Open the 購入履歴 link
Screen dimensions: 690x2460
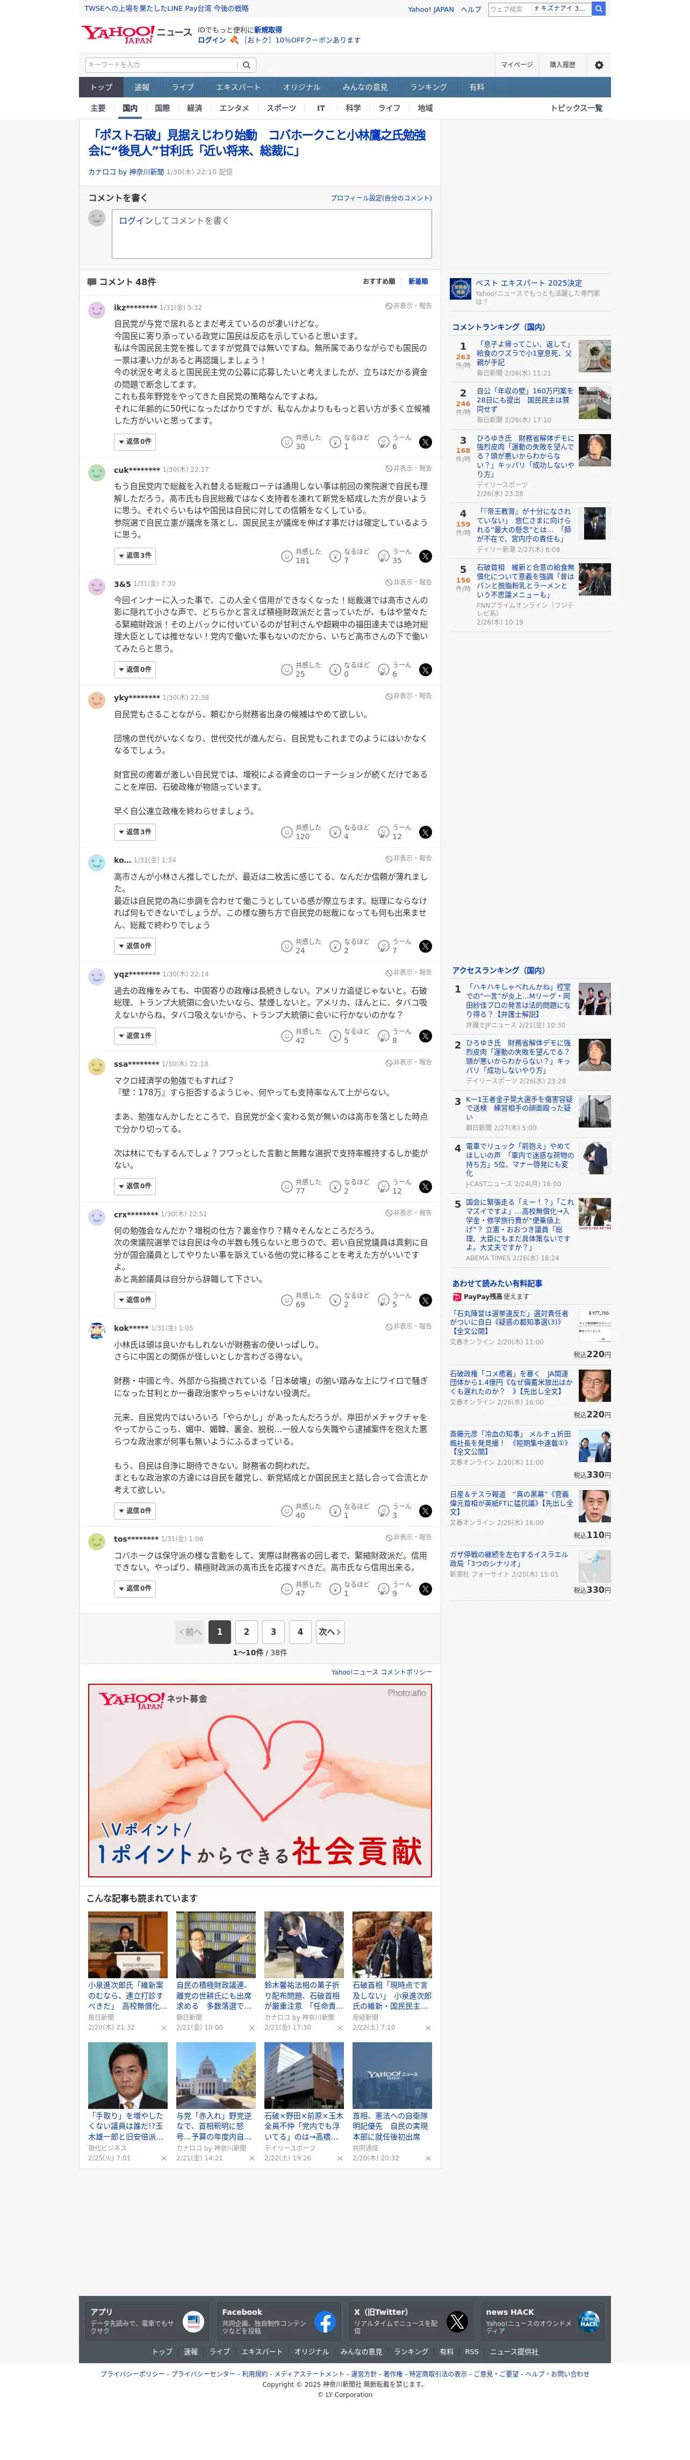pos(562,65)
